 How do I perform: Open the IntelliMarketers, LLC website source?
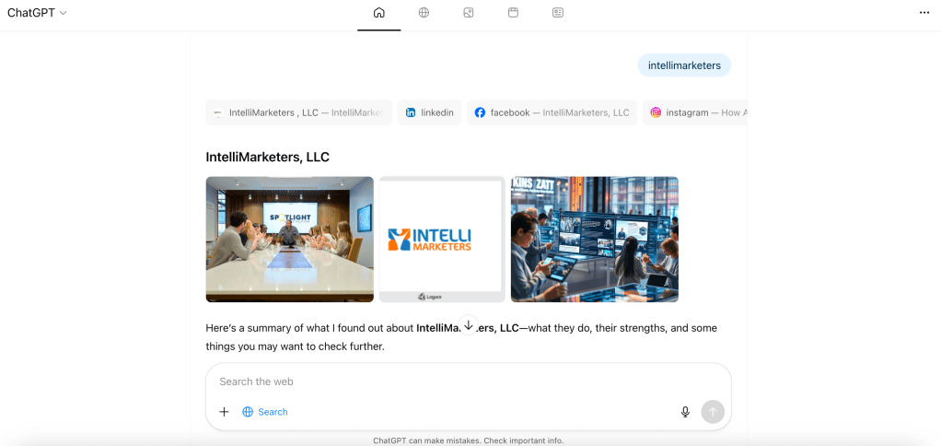(299, 112)
